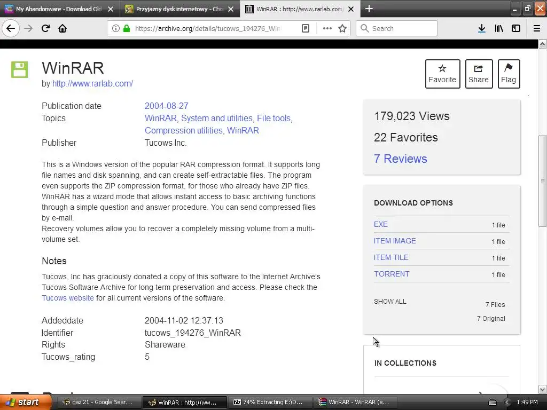Click SHOW ALL download files

point(390,302)
